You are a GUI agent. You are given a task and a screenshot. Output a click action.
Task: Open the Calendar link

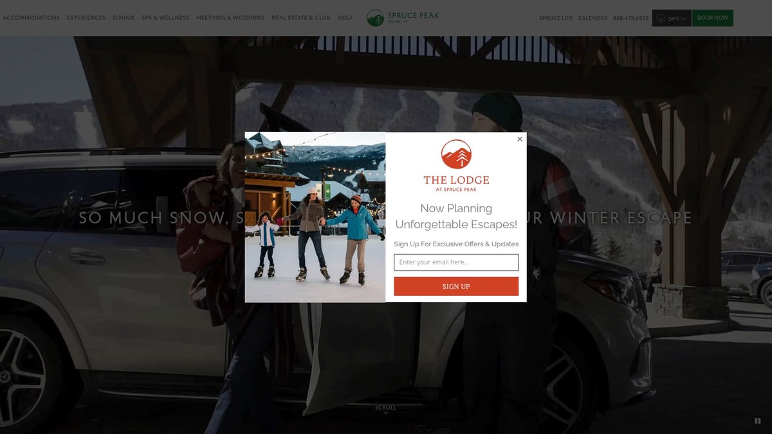pyautogui.click(x=593, y=19)
